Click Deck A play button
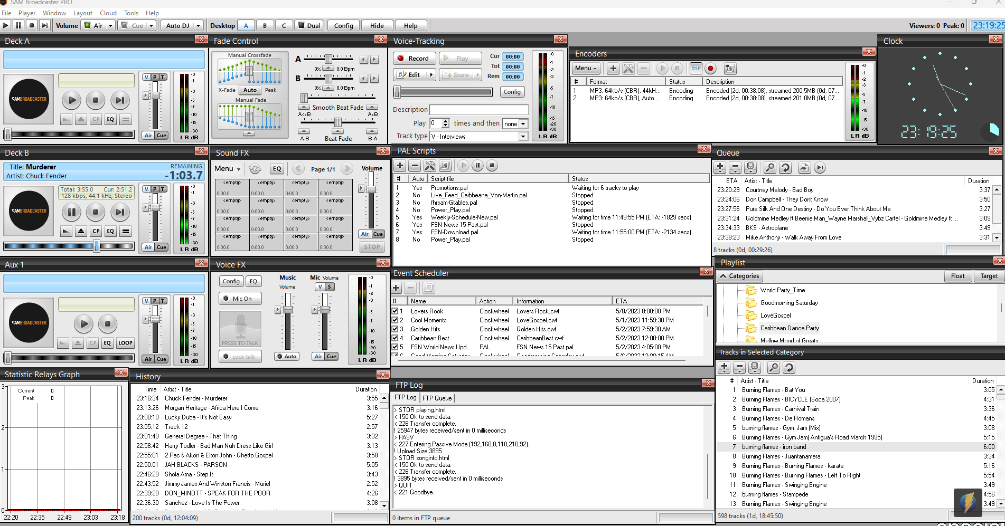 (71, 100)
